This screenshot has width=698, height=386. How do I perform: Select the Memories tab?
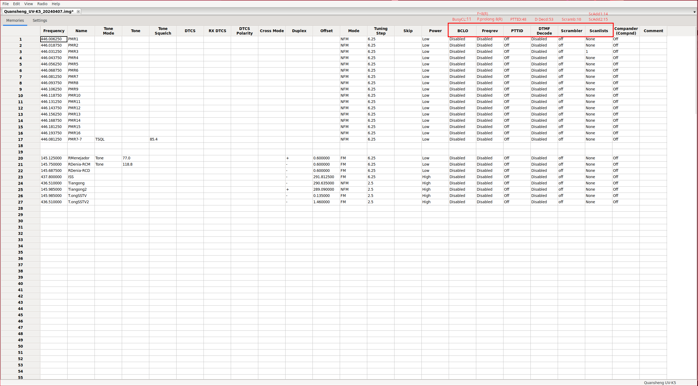[x=15, y=20]
